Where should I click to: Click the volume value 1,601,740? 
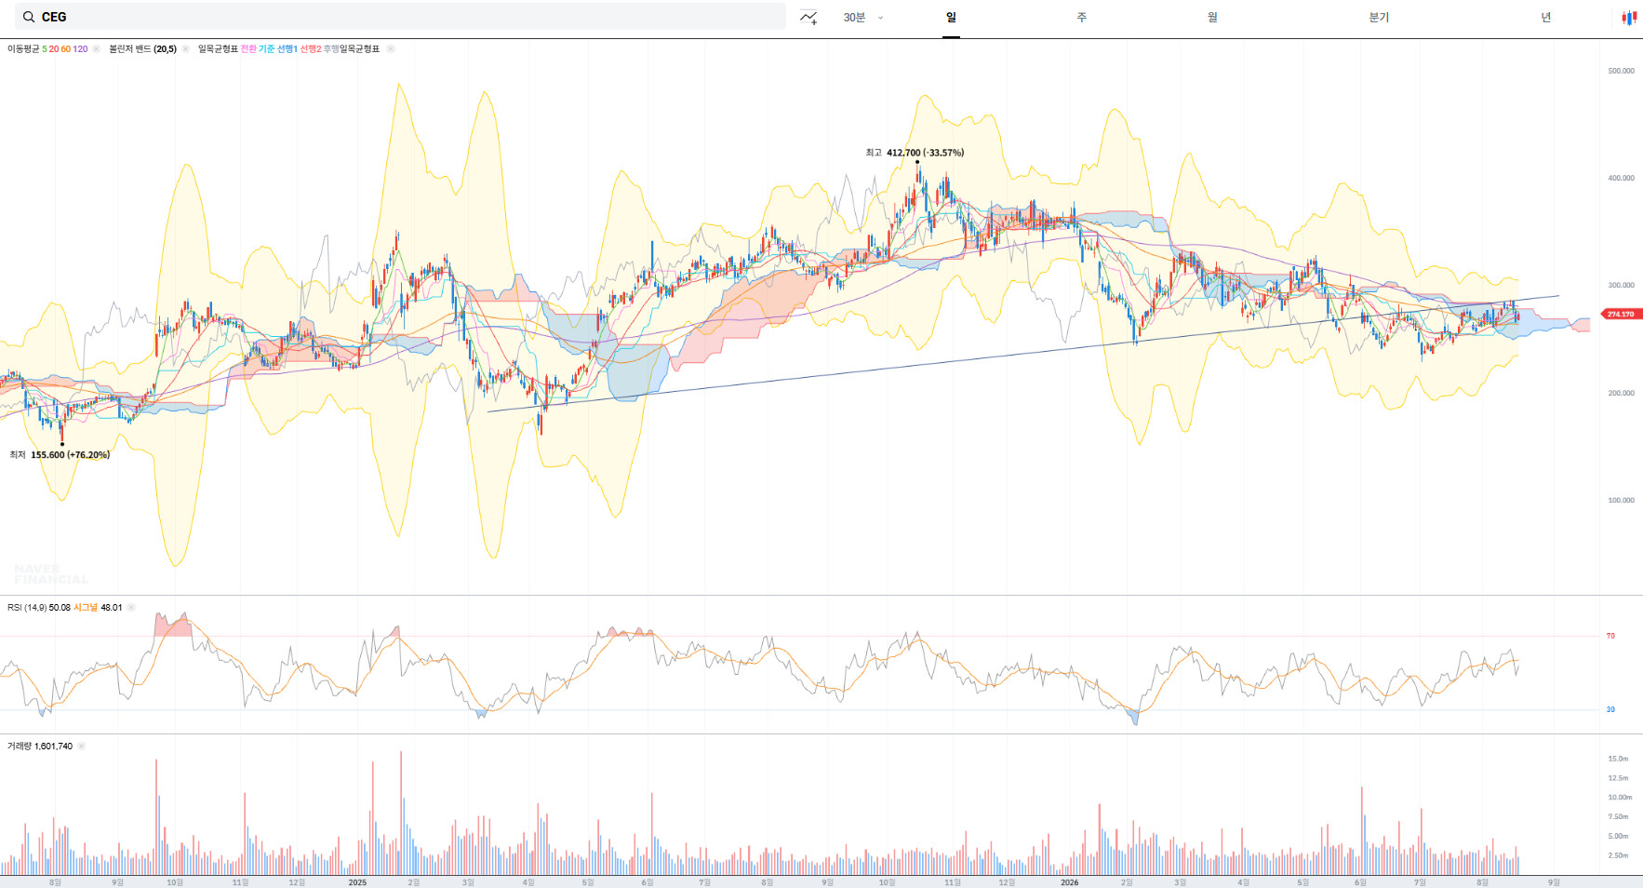53,747
